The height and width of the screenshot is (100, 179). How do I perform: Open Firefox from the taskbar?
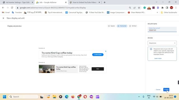(x=73, y=97)
